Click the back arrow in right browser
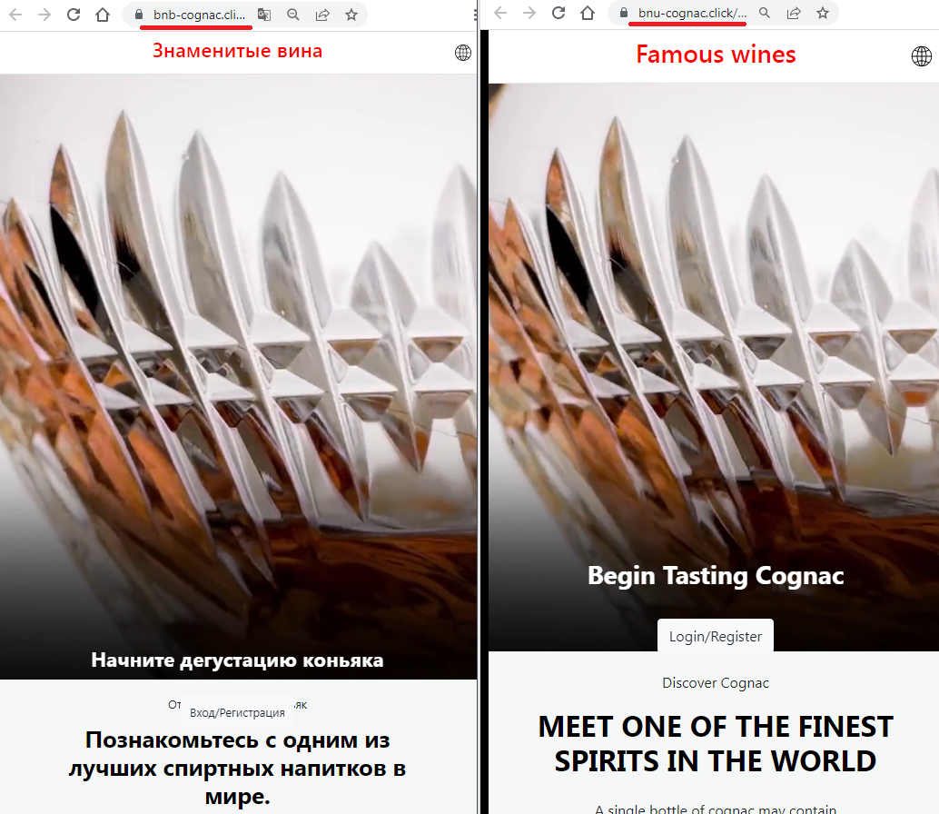The height and width of the screenshot is (814, 939). point(500,13)
